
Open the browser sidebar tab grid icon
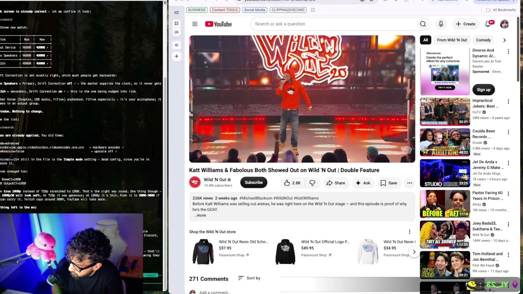[x=177, y=24]
